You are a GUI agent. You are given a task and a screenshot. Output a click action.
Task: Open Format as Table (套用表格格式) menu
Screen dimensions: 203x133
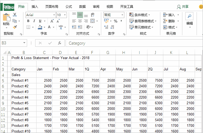tap(143, 21)
